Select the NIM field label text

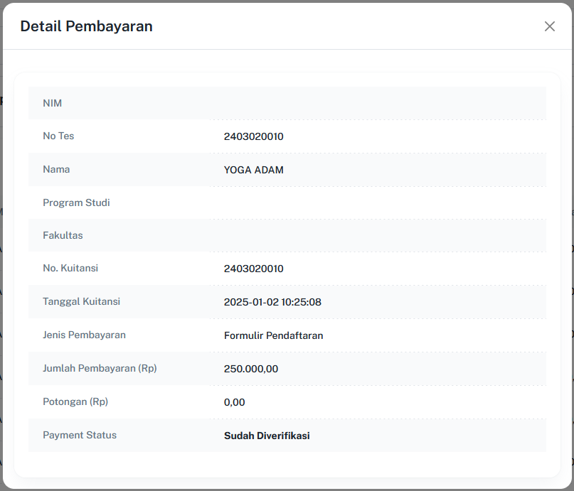tap(53, 103)
